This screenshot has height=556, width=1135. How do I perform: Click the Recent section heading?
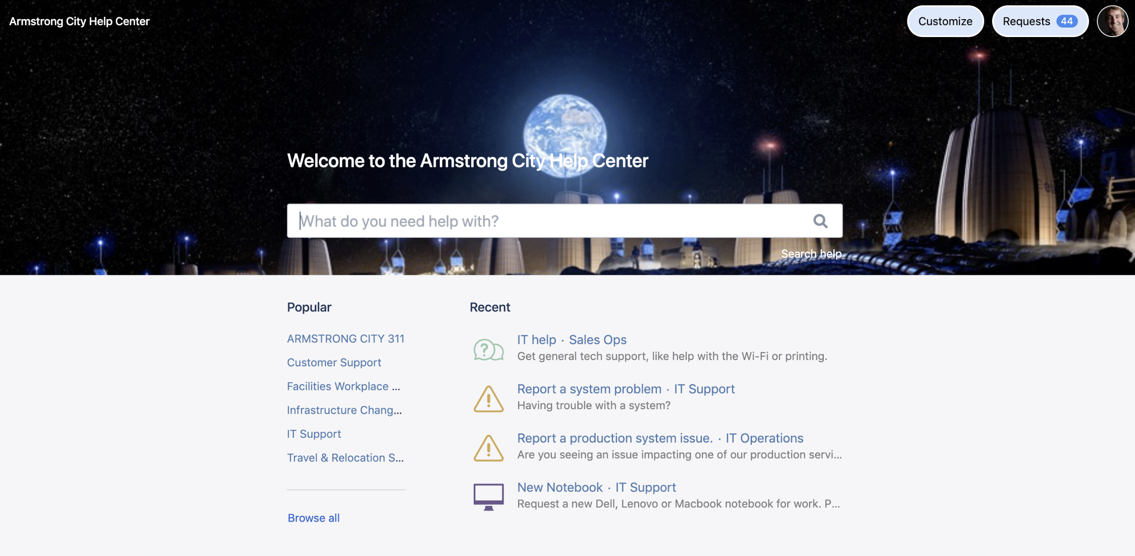click(490, 307)
